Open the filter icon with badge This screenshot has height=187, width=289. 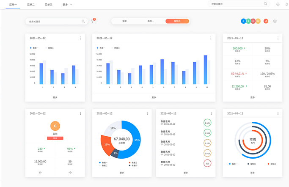(x=92, y=21)
